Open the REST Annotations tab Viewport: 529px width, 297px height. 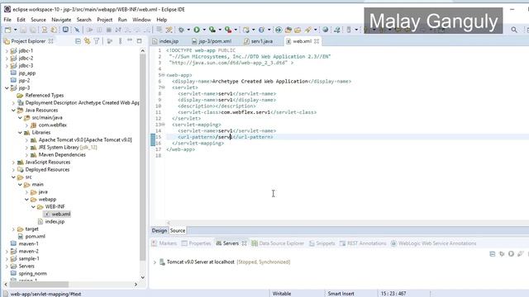coord(363,243)
